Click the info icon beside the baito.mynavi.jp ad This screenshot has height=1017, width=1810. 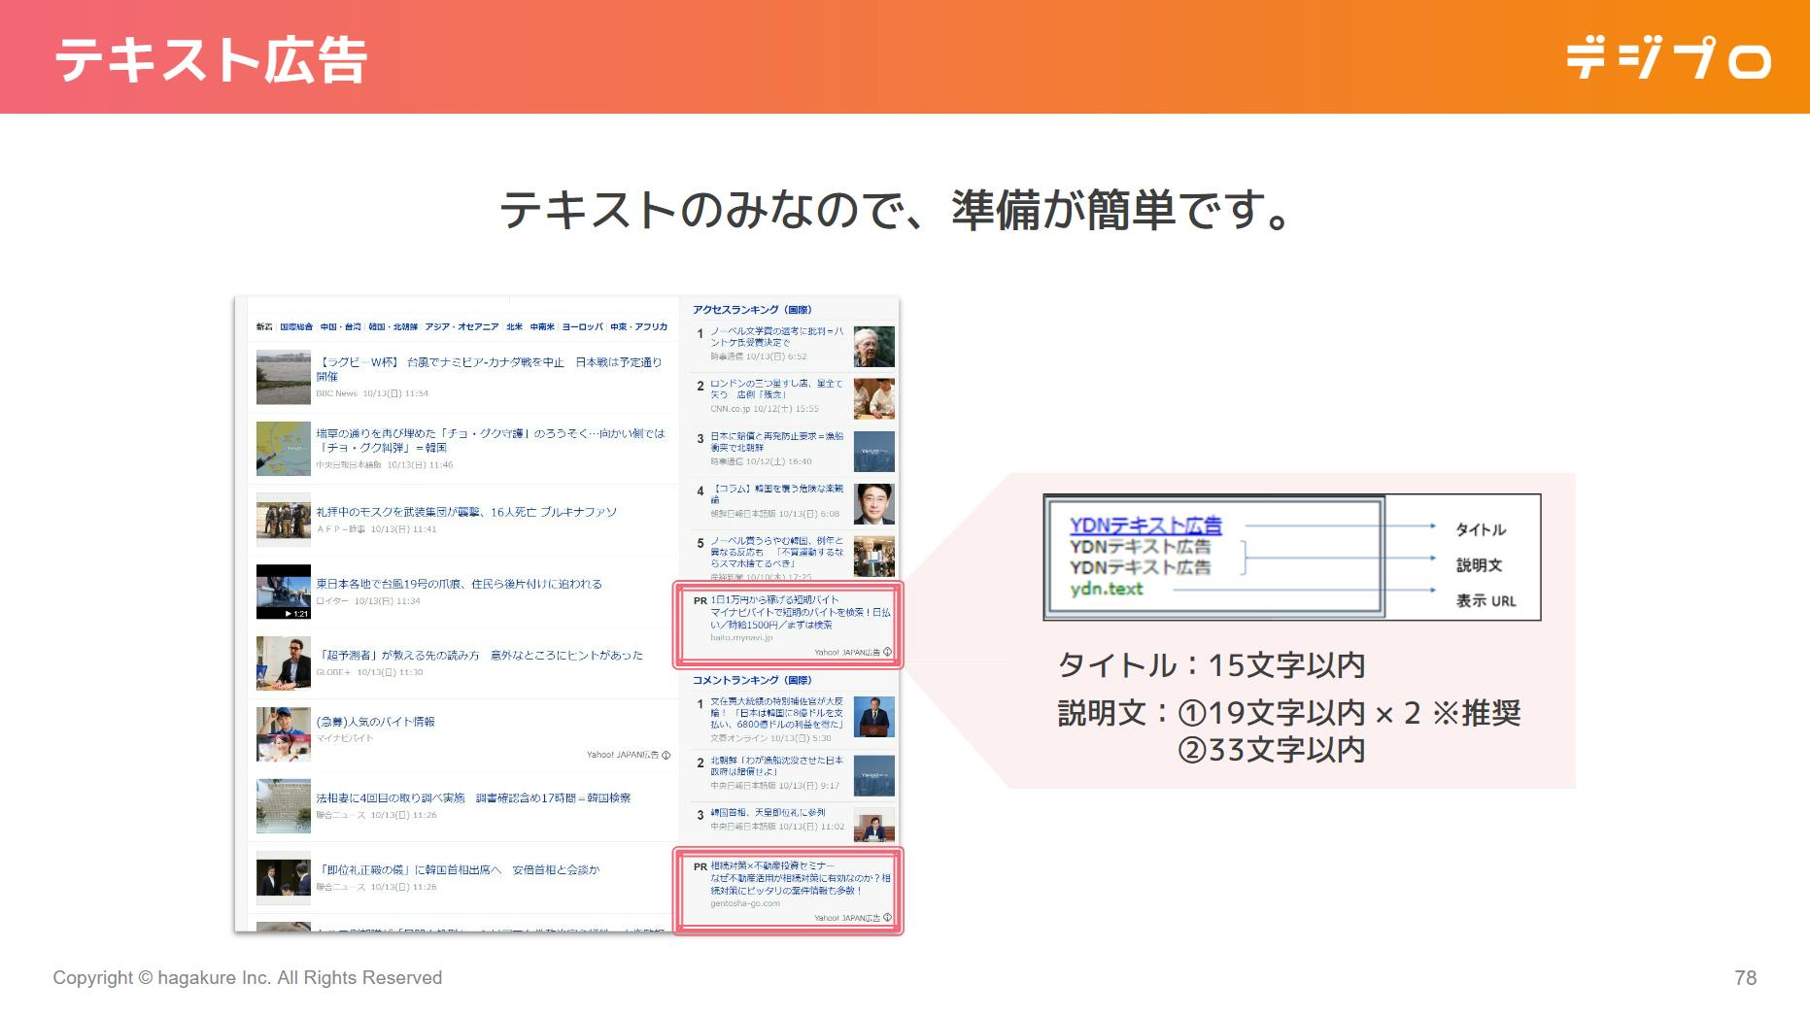[887, 652]
